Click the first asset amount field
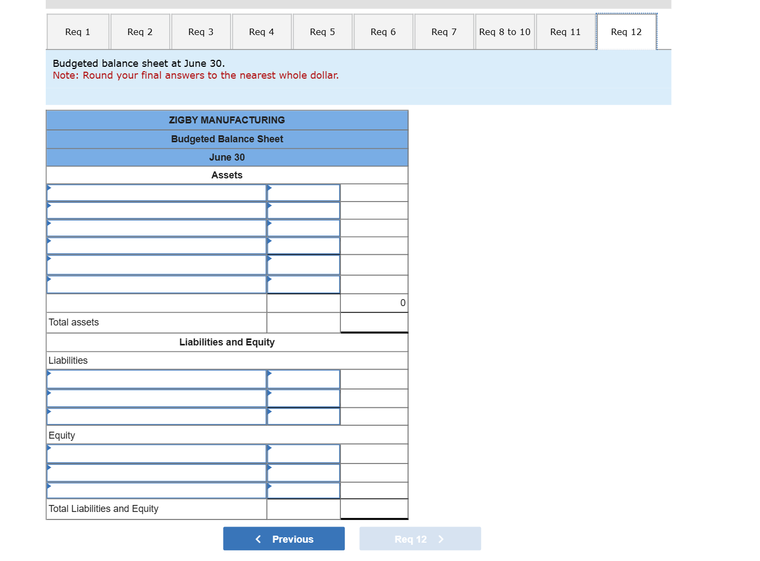Image resolution: width=760 pixels, height=561 pixels. coord(304,193)
